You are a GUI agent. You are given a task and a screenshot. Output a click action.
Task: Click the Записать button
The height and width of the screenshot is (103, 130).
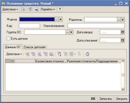105,99
